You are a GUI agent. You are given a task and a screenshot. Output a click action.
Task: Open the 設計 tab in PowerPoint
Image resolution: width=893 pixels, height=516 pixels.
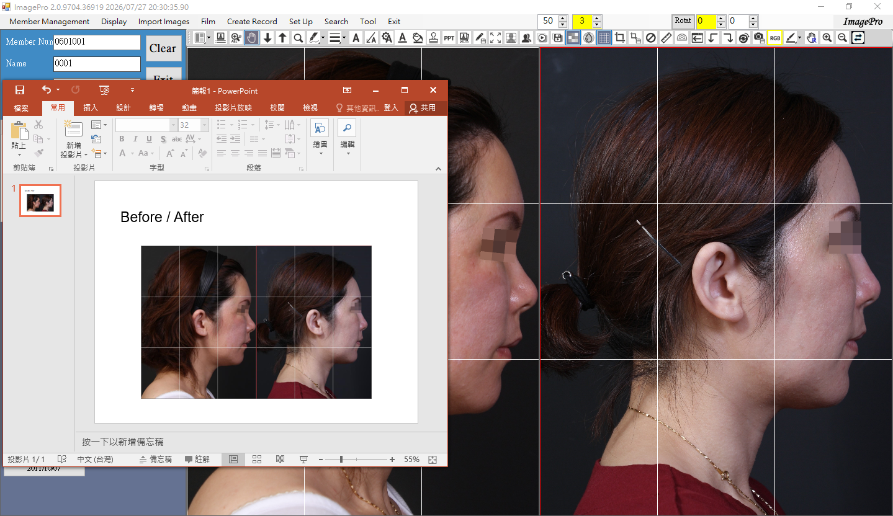pyautogui.click(x=123, y=108)
